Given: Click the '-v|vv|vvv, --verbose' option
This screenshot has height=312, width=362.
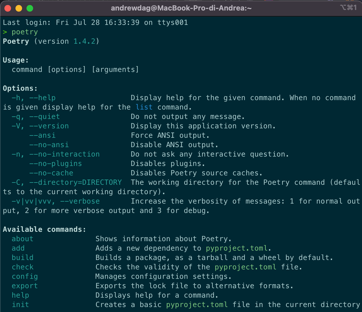Looking at the screenshot, I should 56,201.
